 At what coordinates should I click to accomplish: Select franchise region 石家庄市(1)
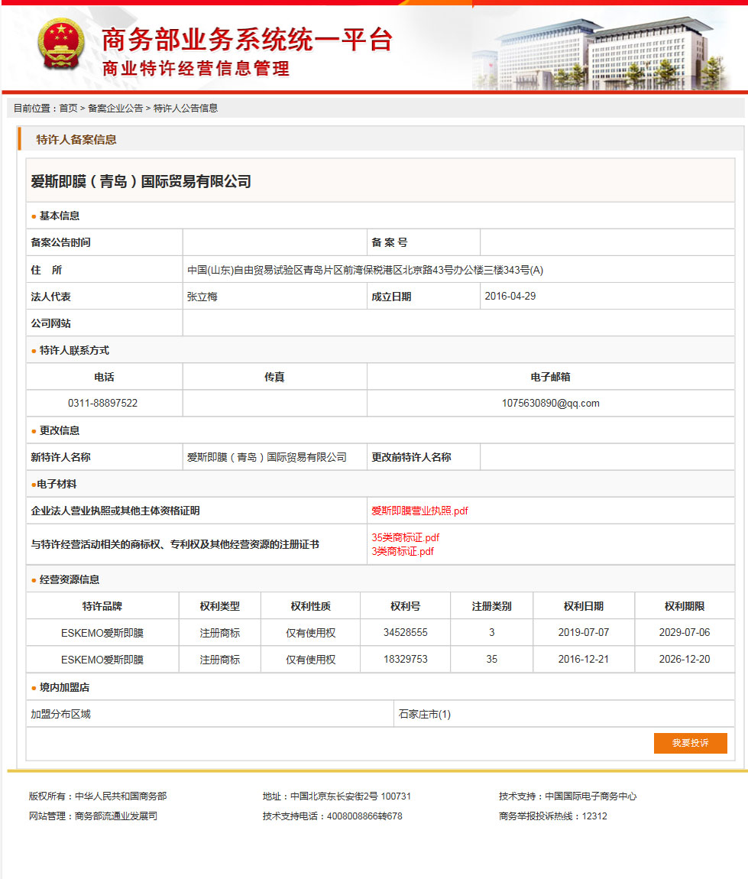[424, 714]
